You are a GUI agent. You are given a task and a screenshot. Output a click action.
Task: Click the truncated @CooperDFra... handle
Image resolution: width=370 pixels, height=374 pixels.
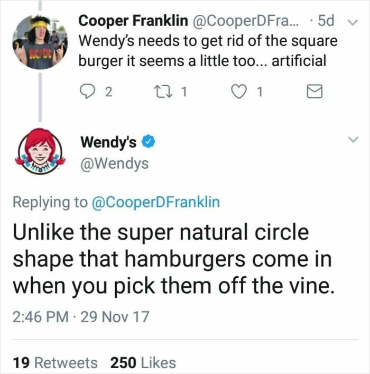tap(242, 21)
